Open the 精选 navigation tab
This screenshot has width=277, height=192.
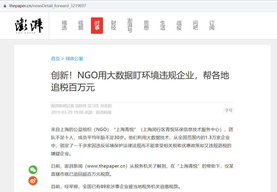[64, 25]
